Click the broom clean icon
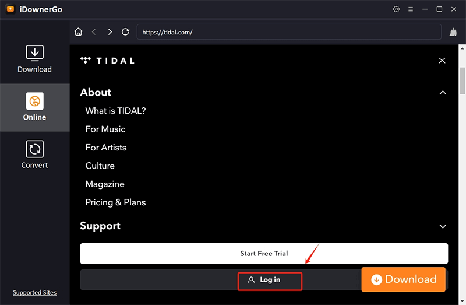The height and width of the screenshot is (305, 466). (454, 32)
